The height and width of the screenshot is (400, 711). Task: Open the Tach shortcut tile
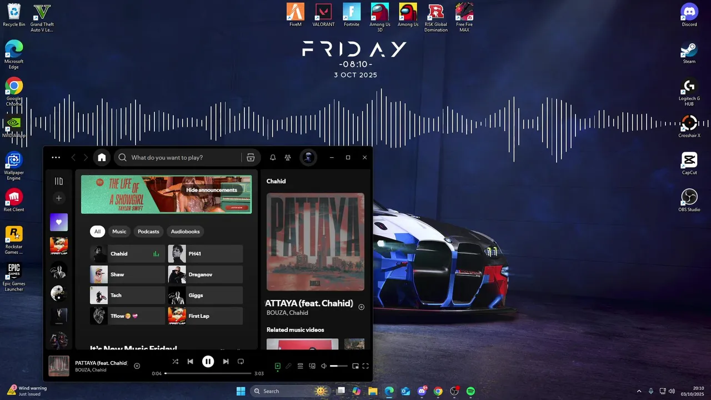128,295
